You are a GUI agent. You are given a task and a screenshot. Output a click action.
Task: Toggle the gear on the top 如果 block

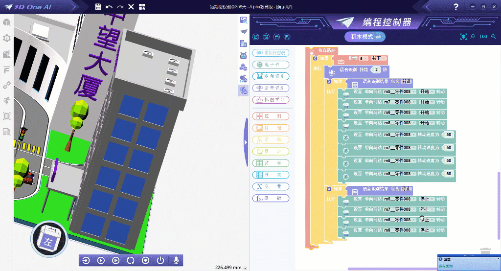tap(316, 58)
